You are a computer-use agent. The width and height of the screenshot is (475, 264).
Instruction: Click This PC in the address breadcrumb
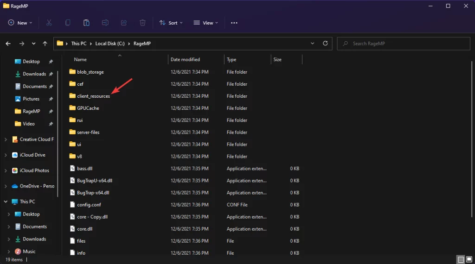click(79, 44)
